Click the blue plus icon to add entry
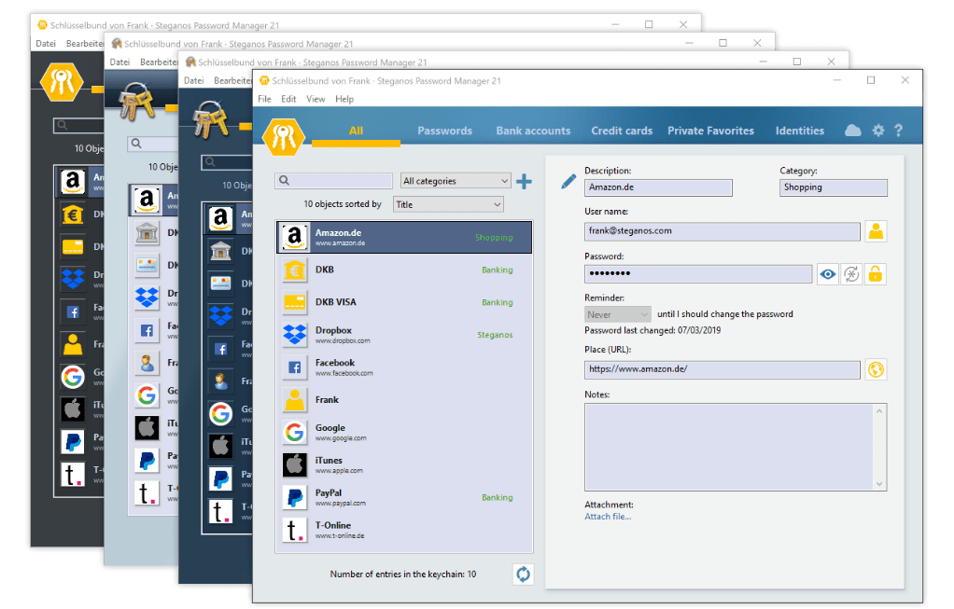954x609 pixels. (524, 181)
